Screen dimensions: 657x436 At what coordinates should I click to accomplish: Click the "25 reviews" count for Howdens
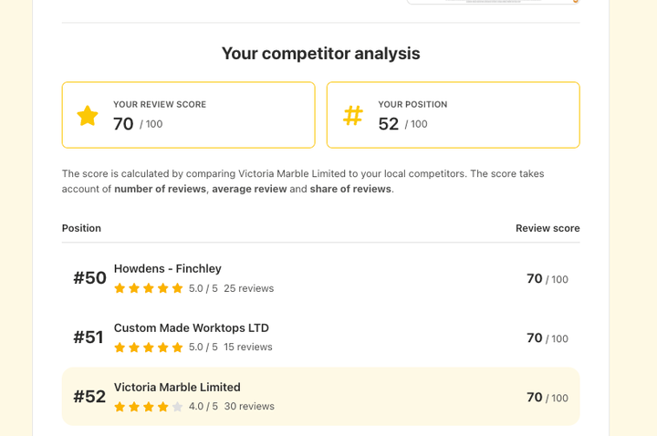point(248,288)
